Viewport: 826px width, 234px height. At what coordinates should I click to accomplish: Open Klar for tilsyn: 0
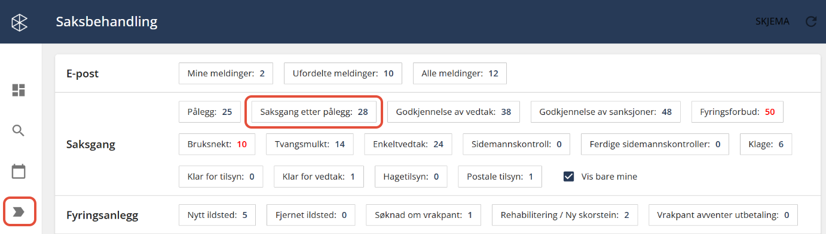[221, 176]
